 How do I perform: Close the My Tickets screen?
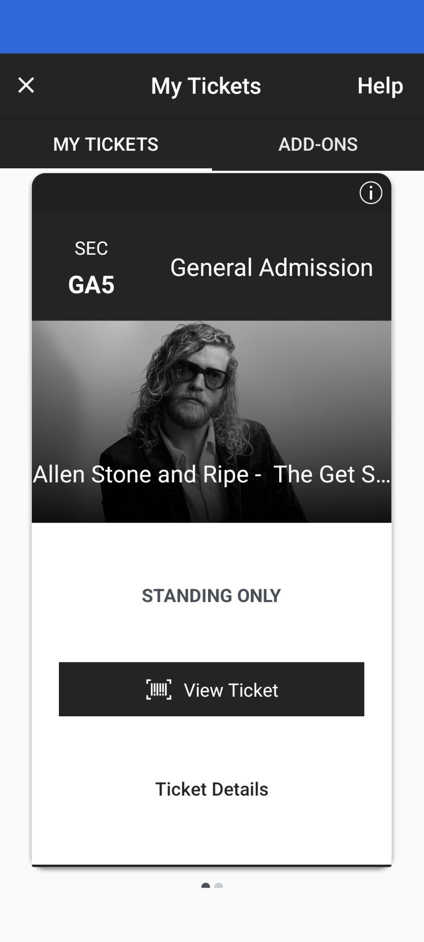tap(26, 85)
